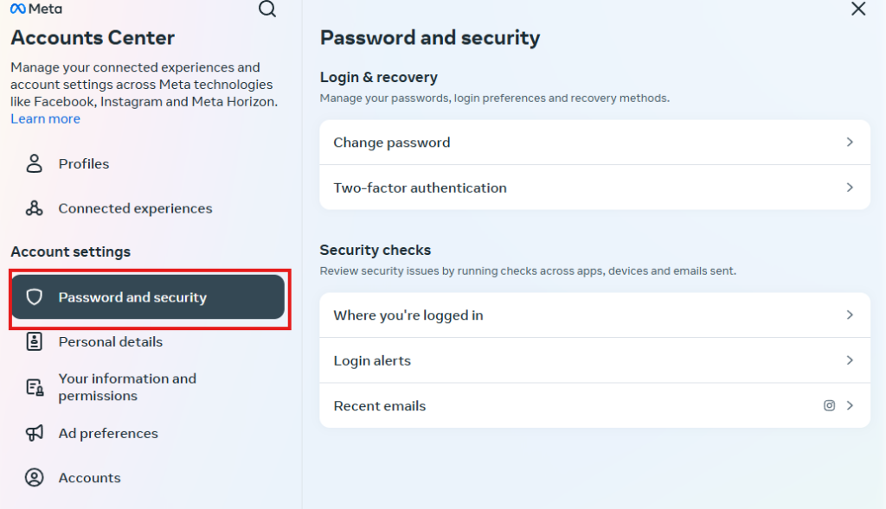The width and height of the screenshot is (886, 509).
Task: Click the Accounts circle-person icon
Action: (x=34, y=477)
